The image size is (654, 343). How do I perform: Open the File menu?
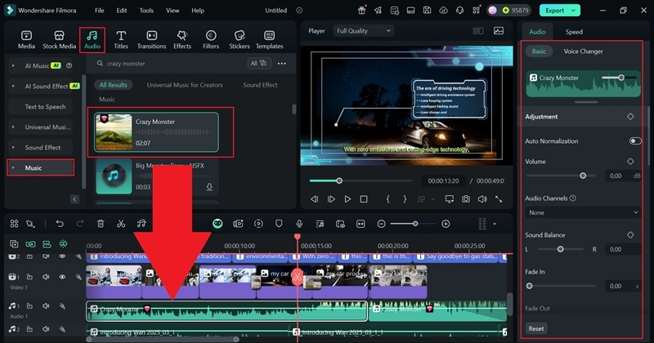pyautogui.click(x=99, y=11)
